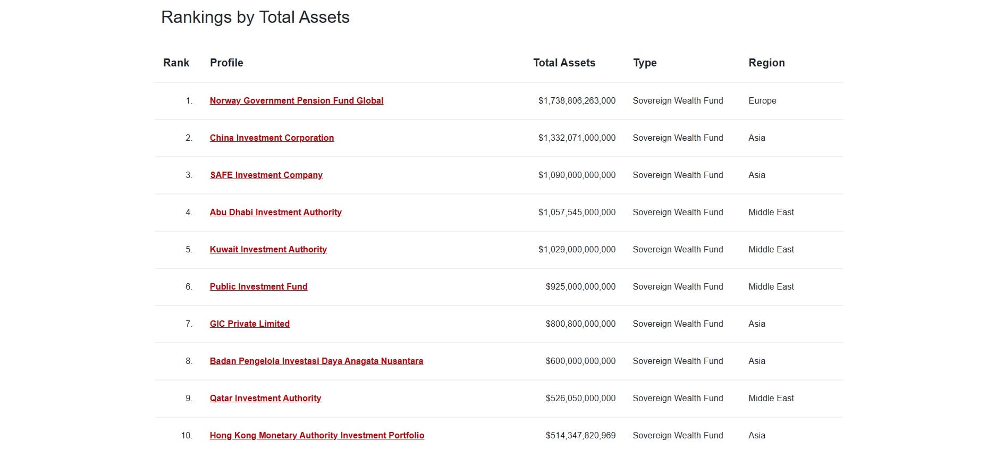This screenshot has width=1004, height=449.
Task: Open SAFE Investment Company profile
Action: [266, 175]
